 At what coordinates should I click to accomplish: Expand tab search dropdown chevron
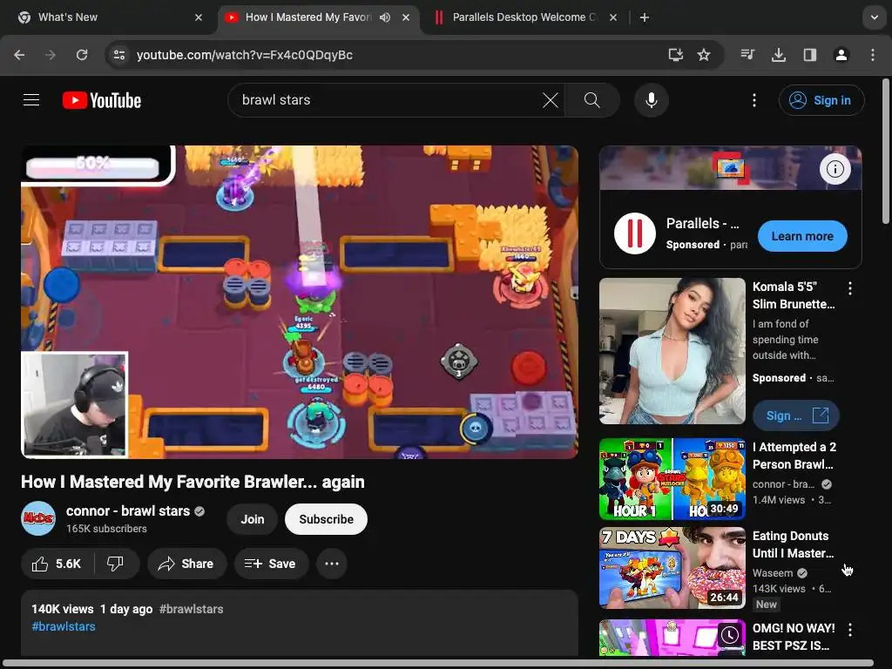[874, 17]
